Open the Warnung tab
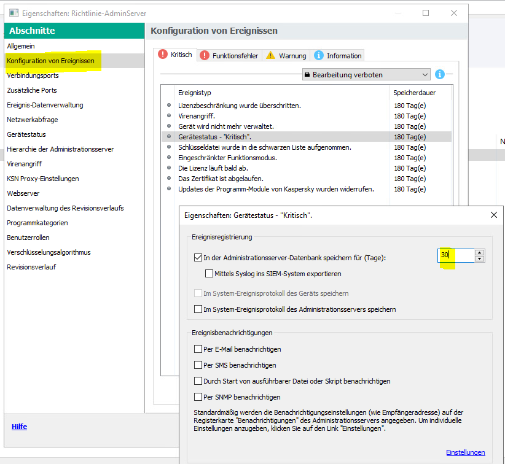Viewport: 505px width, 464px height. (286, 56)
